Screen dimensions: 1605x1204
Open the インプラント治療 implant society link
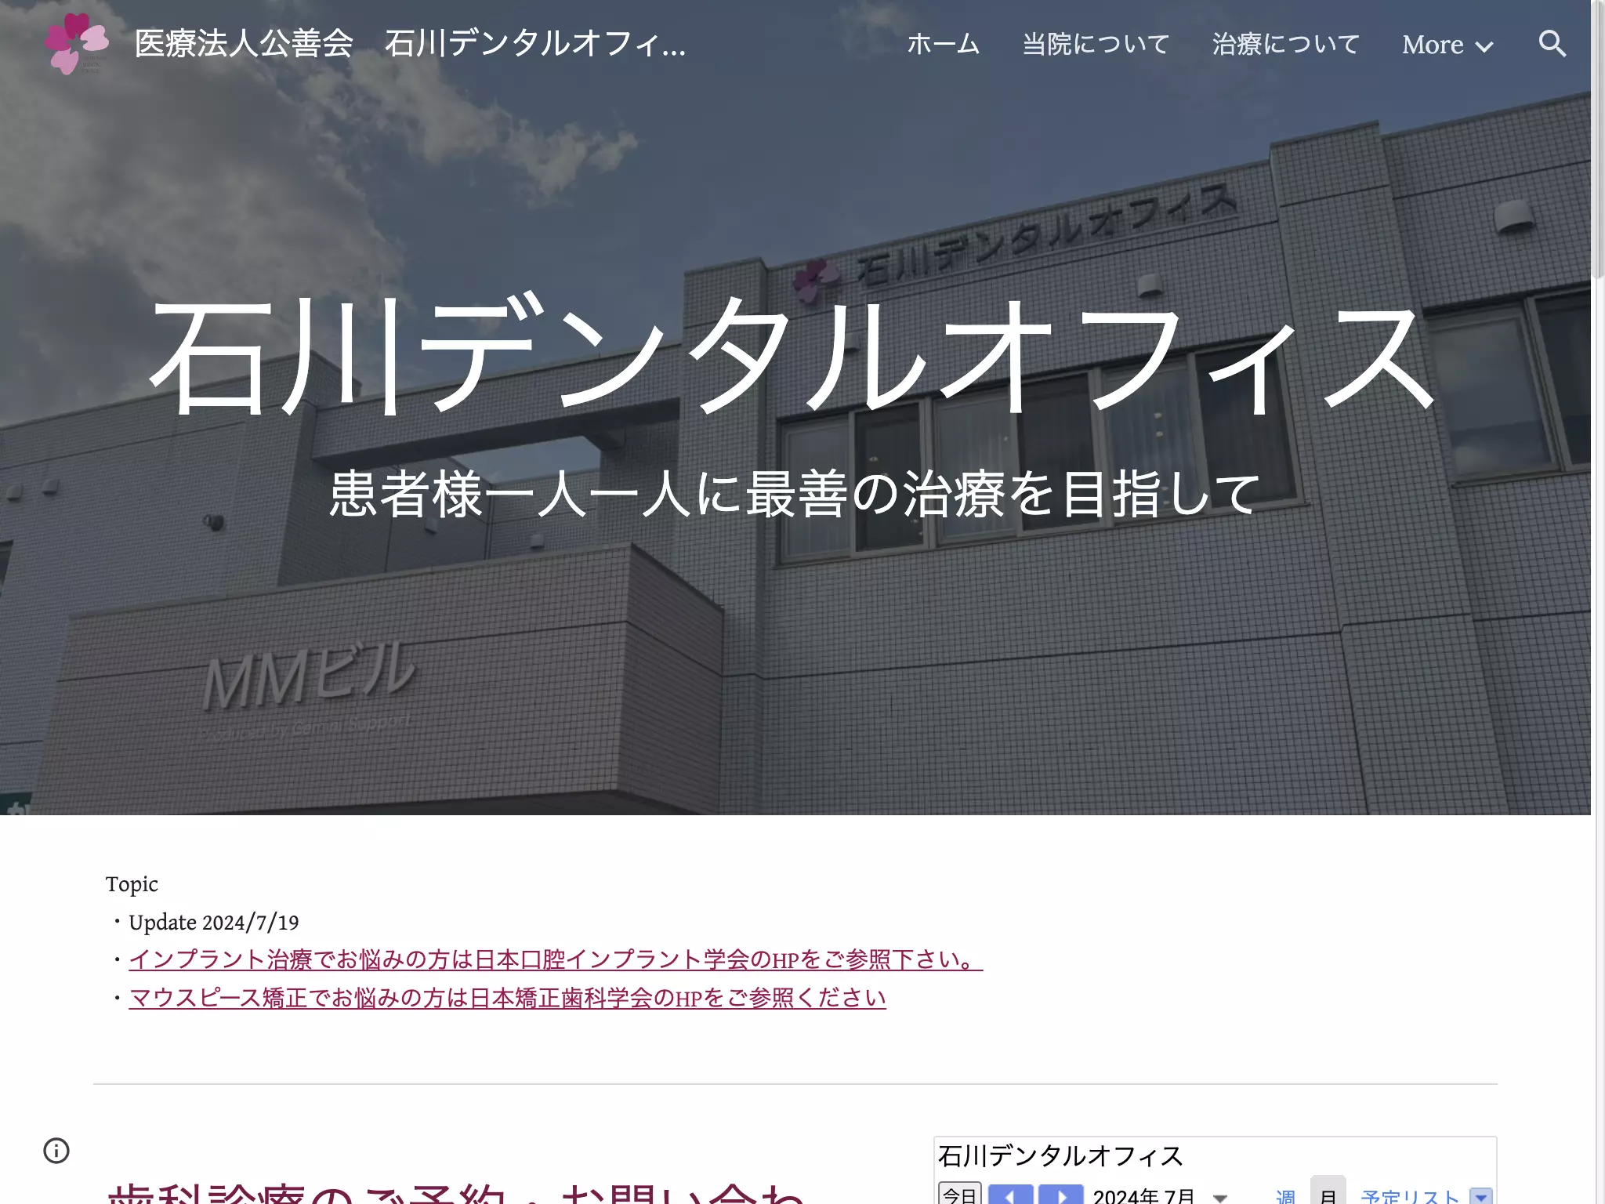coord(556,959)
